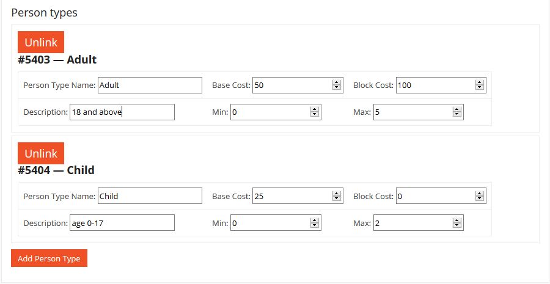Image resolution: width=550 pixels, height=284 pixels.
Task: Click the '18 and above' Description field
Action: (x=122, y=112)
